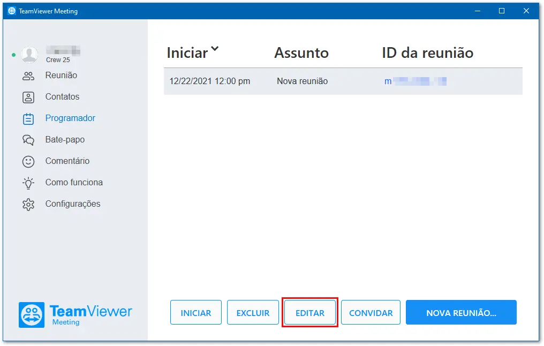Click the Bate-papo chat bubbles icon

[28, 140]
